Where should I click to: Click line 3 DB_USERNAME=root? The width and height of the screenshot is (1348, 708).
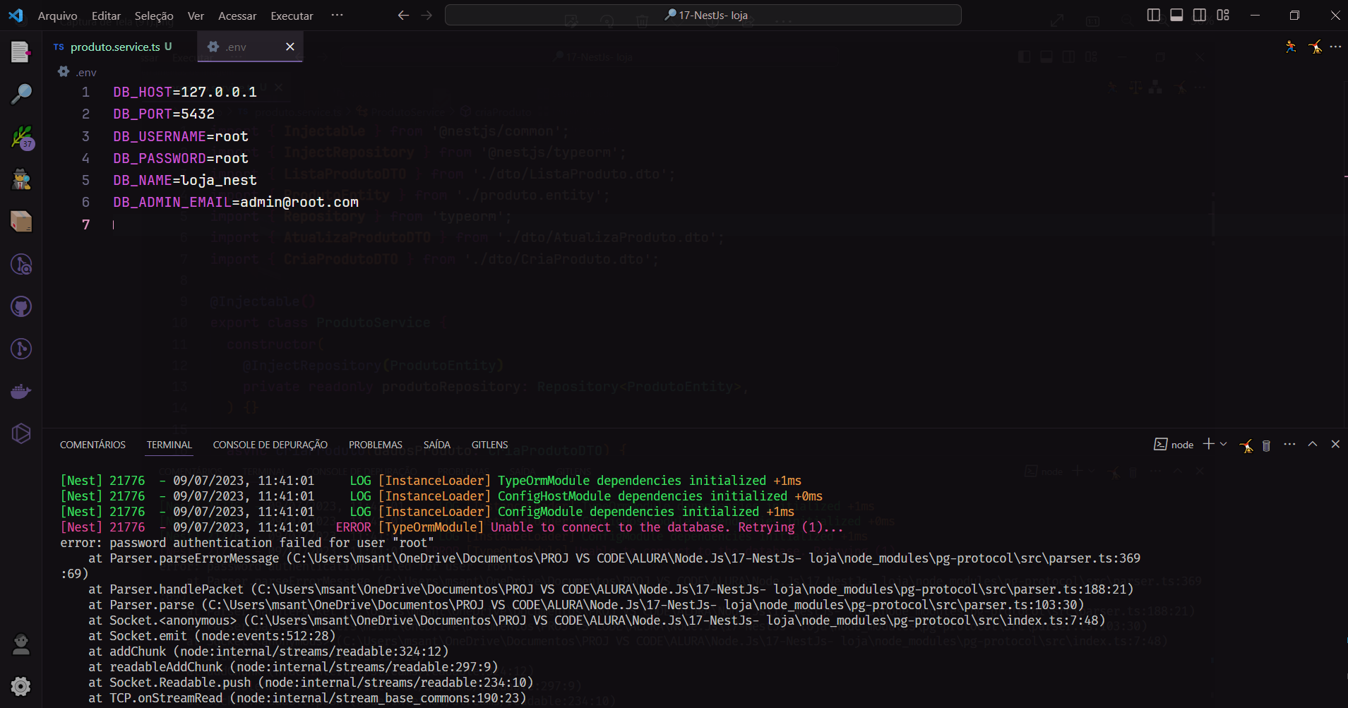(181, 136)
